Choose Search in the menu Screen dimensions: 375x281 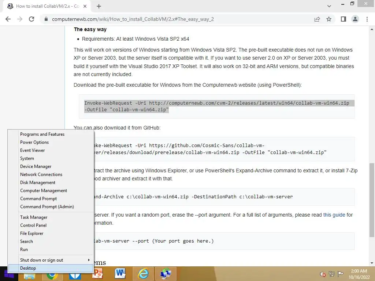[51, 241]
